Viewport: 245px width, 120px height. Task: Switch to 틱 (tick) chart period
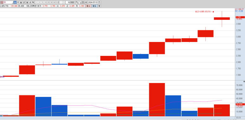click(x=33, y=2)
